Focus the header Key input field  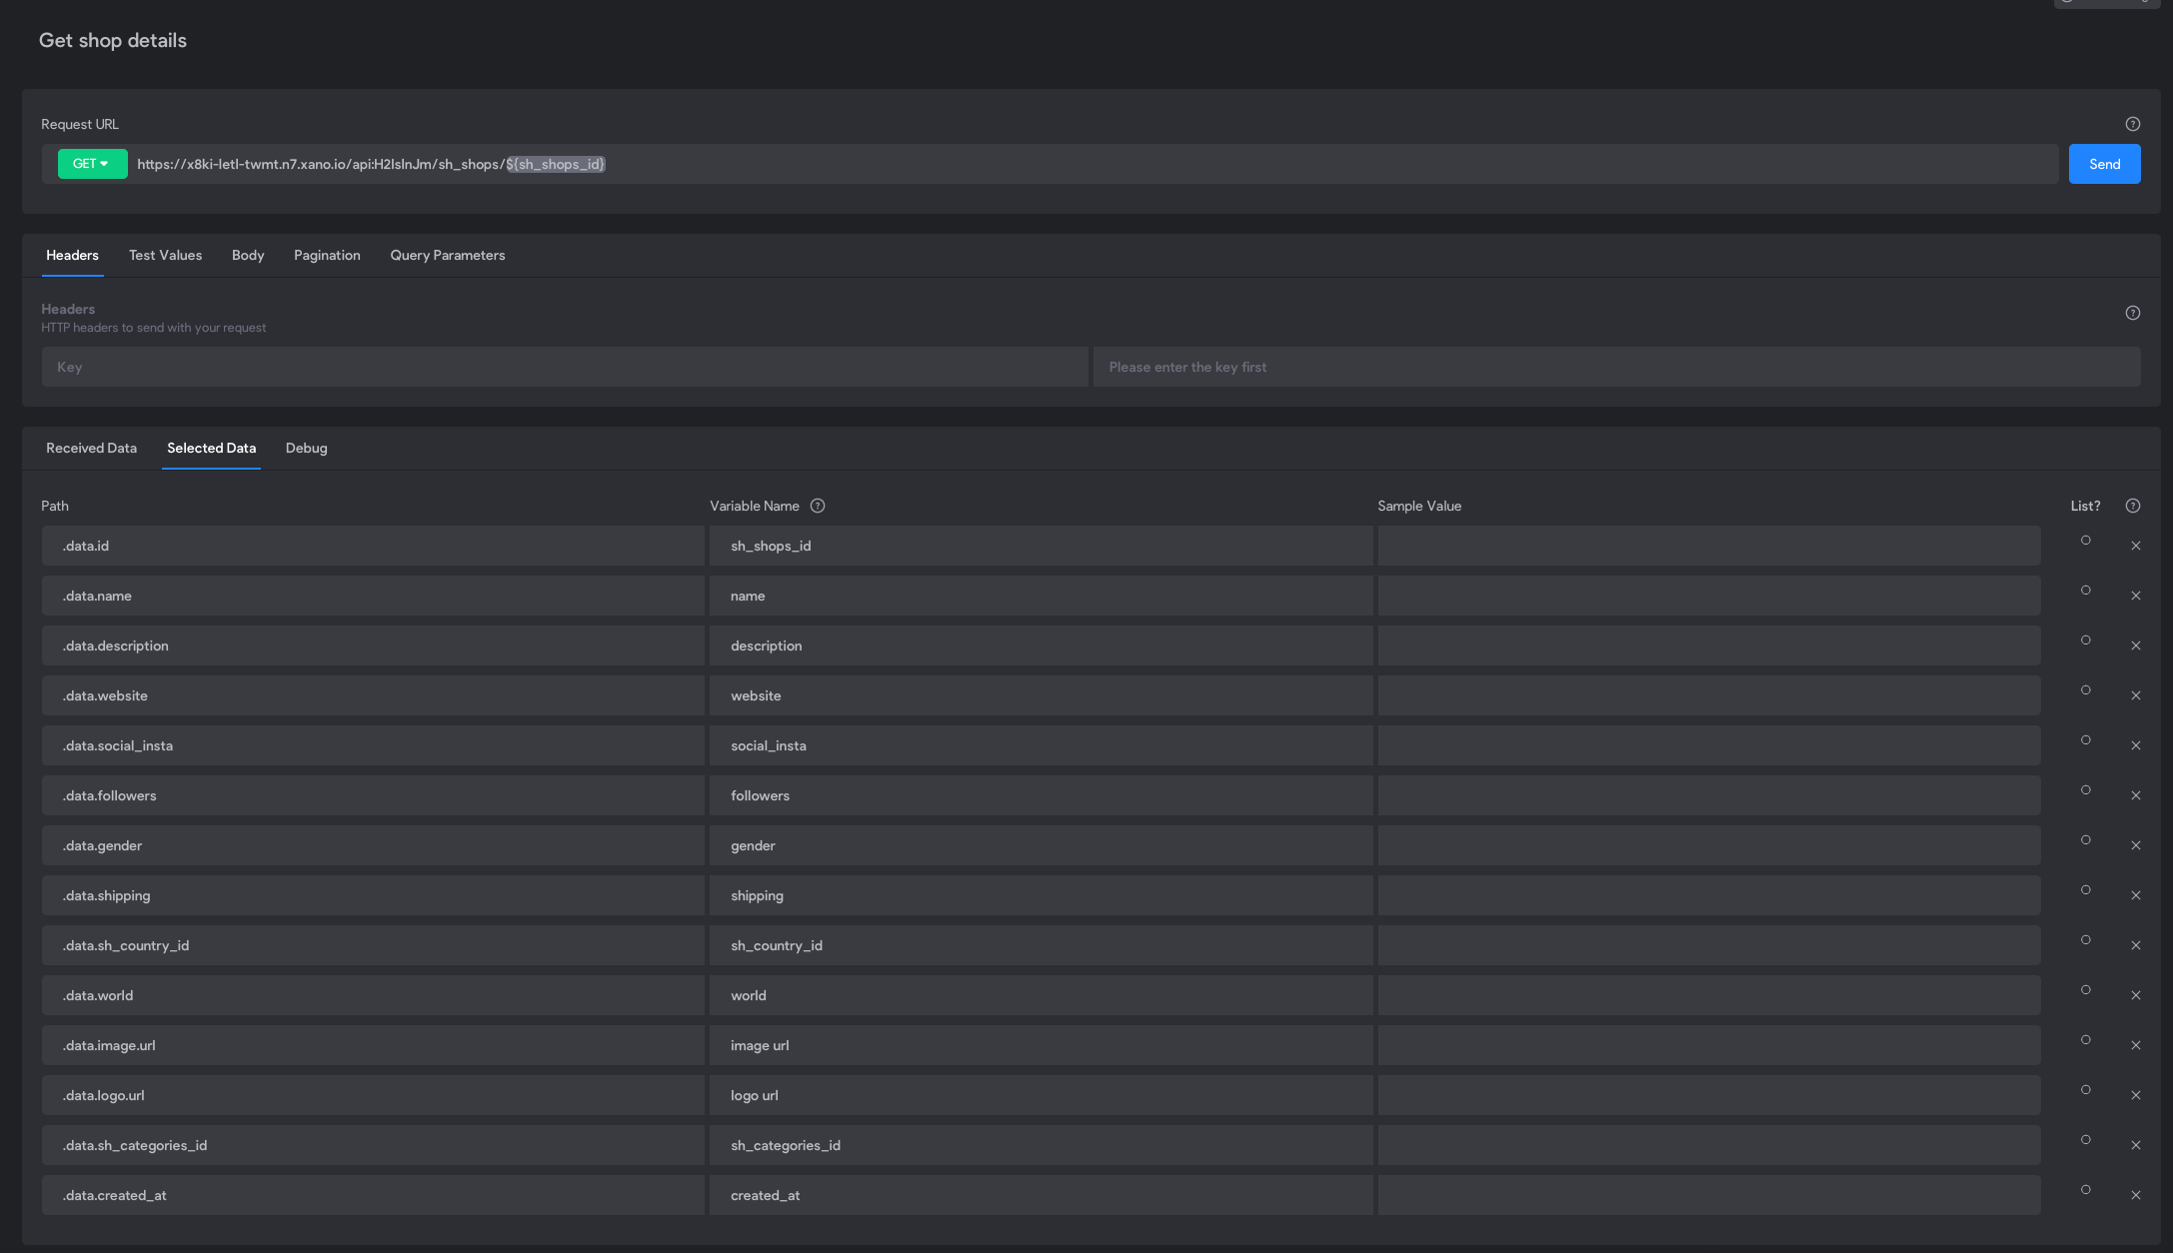[565, 367]
